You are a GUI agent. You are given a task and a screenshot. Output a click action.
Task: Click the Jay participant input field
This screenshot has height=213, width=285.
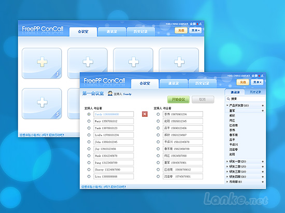113,149
